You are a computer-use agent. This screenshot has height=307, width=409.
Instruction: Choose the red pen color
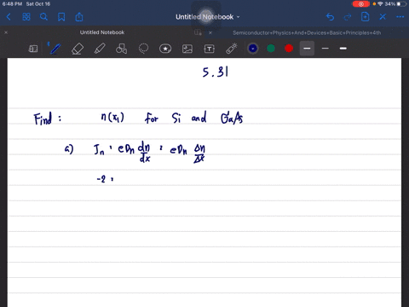click(289, 49)
